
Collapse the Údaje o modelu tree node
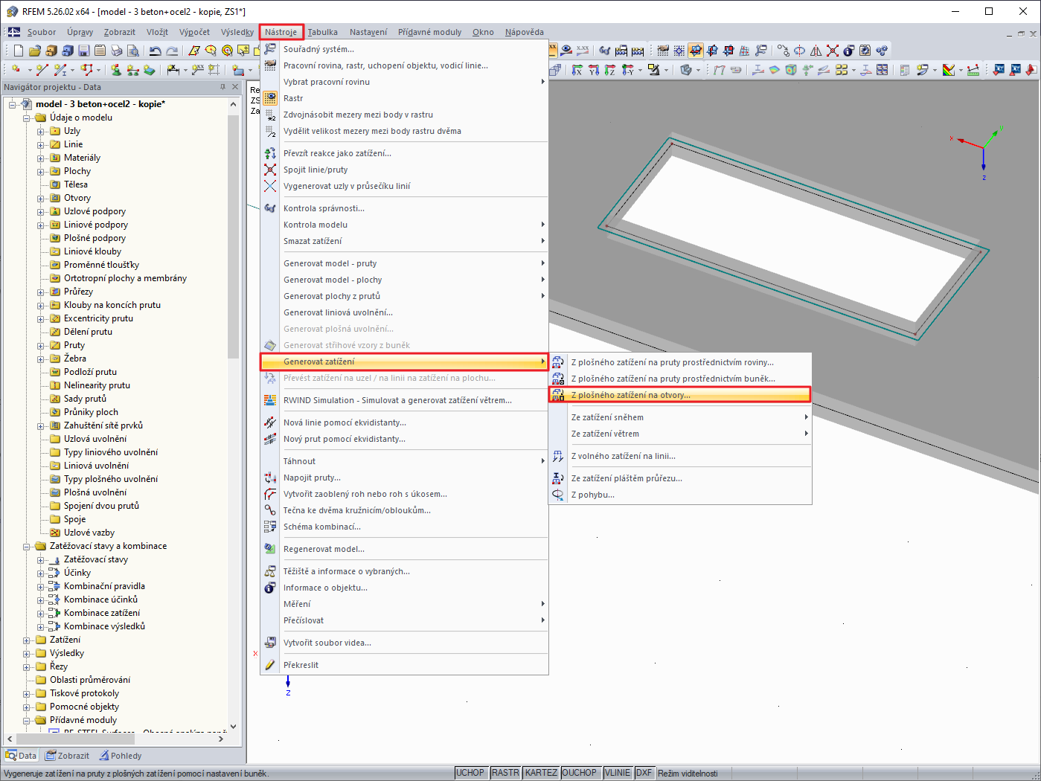(x=27, y=118)
